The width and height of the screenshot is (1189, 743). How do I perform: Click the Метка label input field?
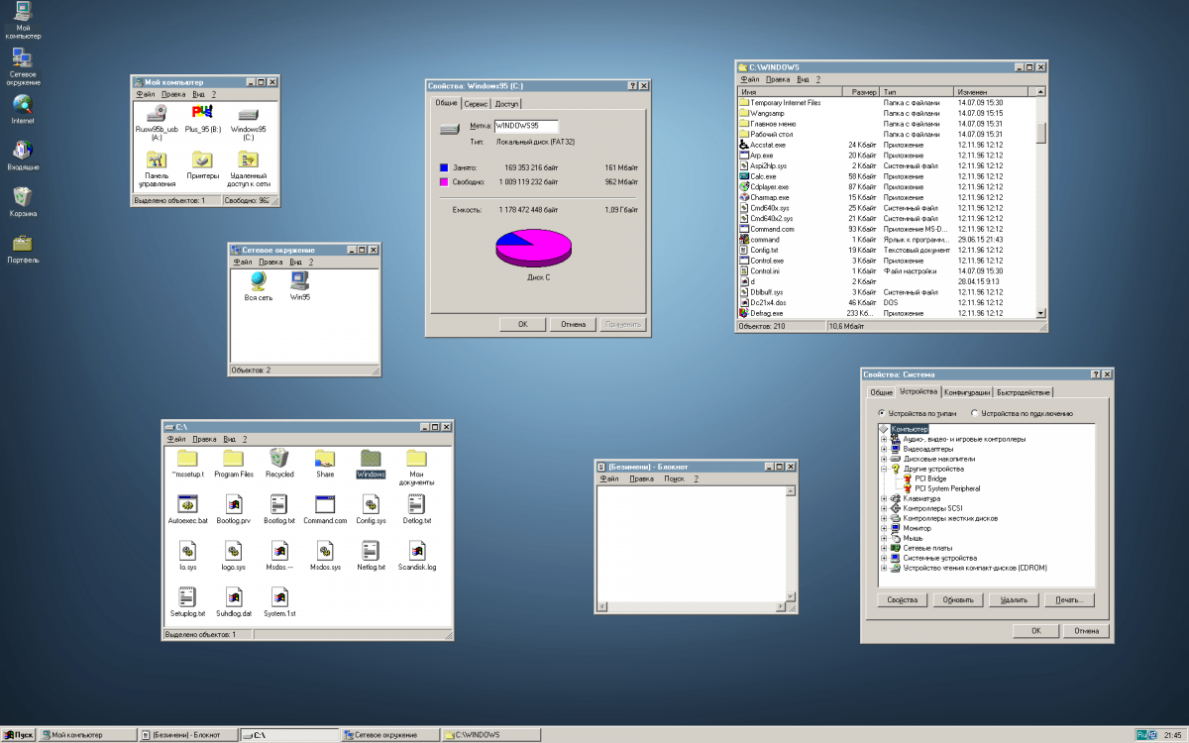pyautogui.click(x=525, y=126)
